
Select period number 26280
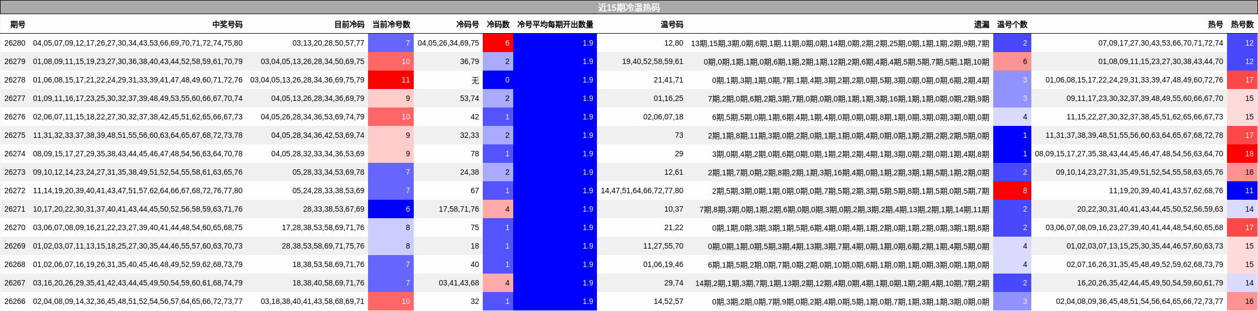click(15, 43)
